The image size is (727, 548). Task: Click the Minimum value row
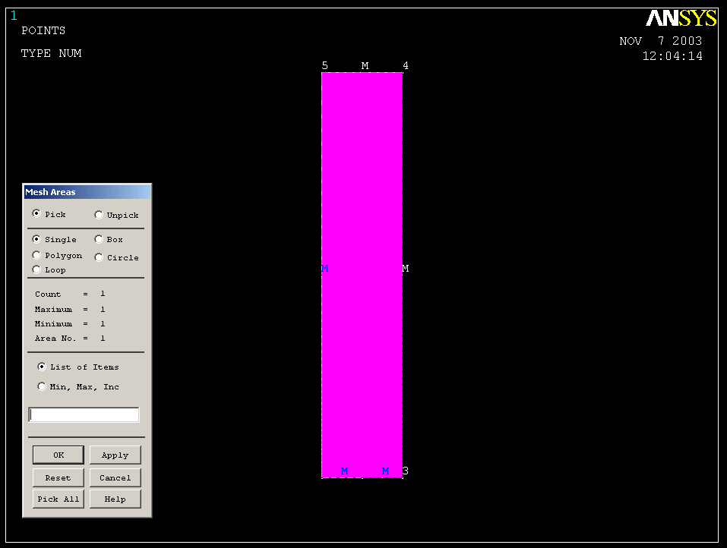click(x=70, y=323)
